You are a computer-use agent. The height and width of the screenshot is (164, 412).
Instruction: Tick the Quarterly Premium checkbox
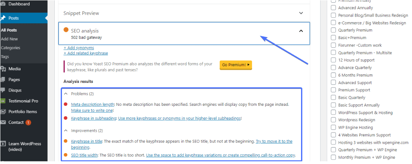[x=333, y=30]
